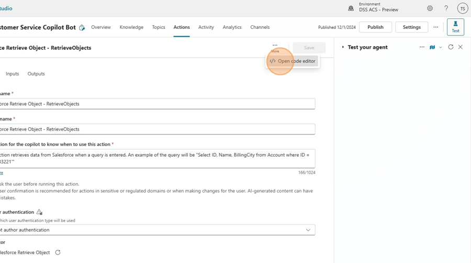Select Open code editor menu item

(293, 61)
